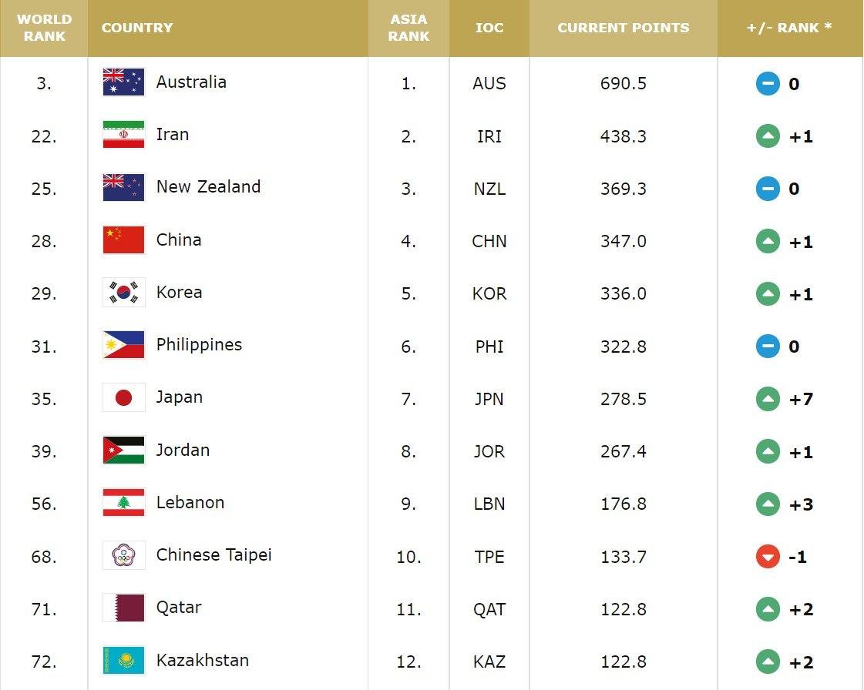
Task: Sort by the Asia Rank column header
Action: [x=408, y=28]
